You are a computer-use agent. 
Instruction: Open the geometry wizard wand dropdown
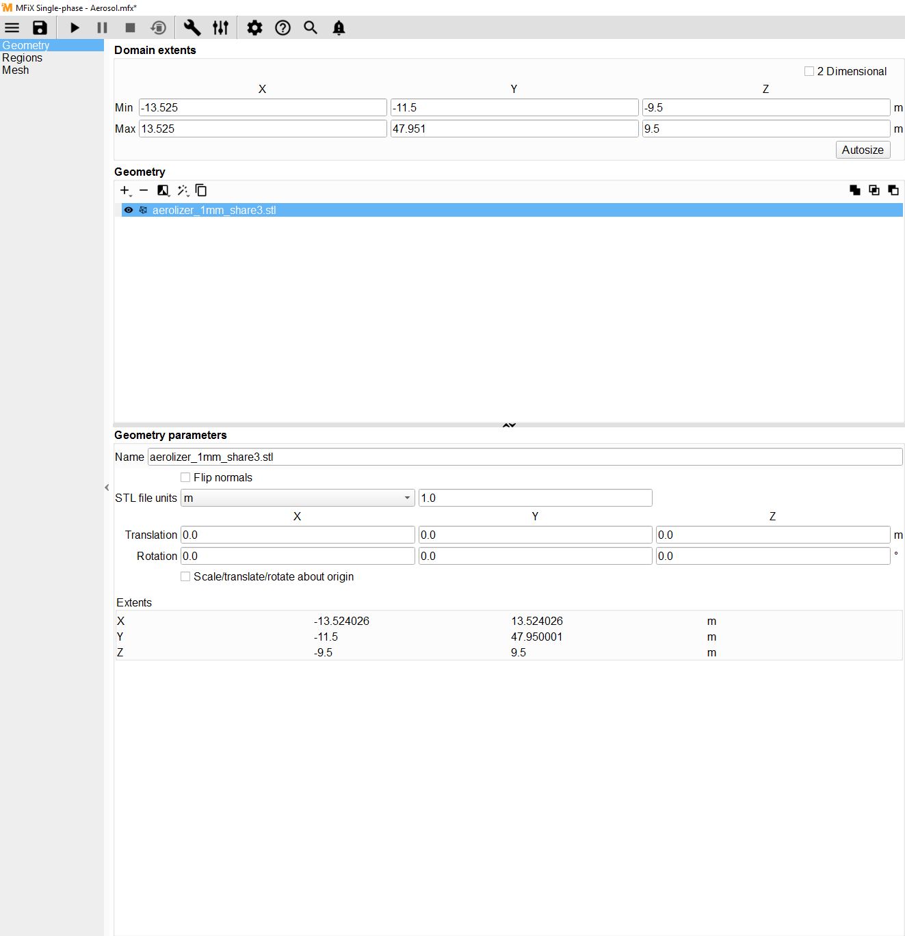pos(183,191)
